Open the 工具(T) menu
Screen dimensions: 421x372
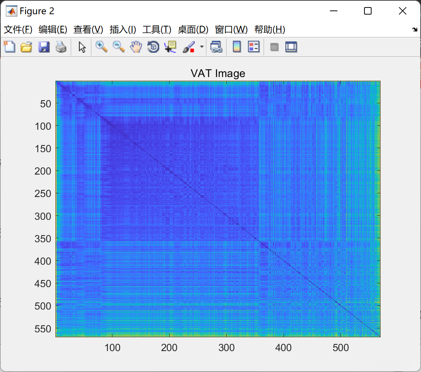tap(157, 30)
